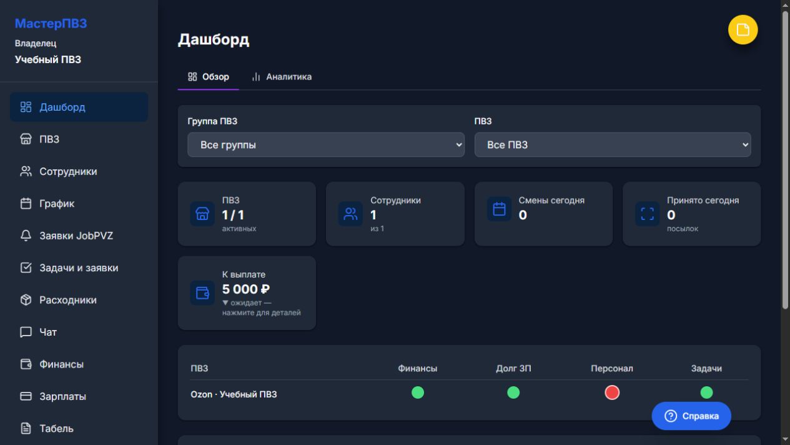Click the green Задачи status dot
Screen dimensions: 790x445
[x=706, y=392]
